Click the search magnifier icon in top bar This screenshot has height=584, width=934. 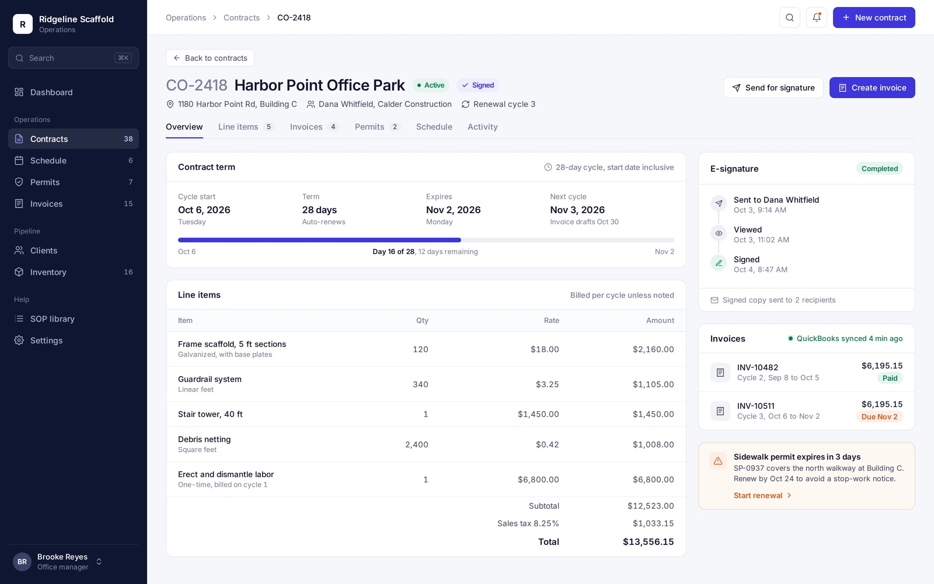(790, 18)
